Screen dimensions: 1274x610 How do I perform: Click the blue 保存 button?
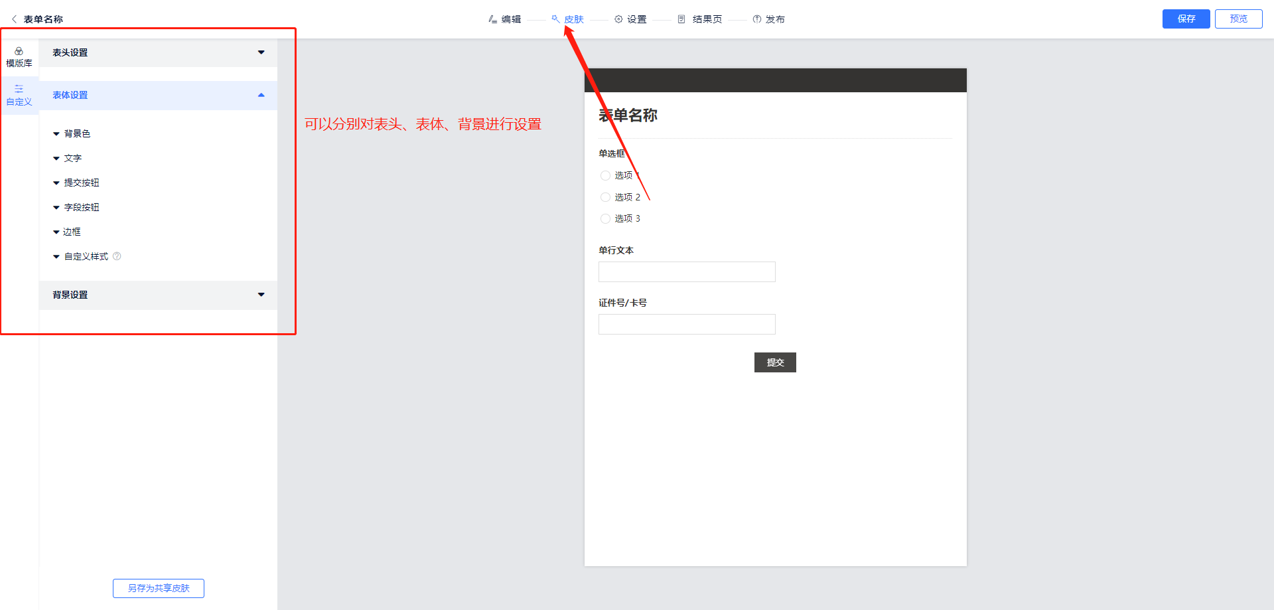[1186, 19]
